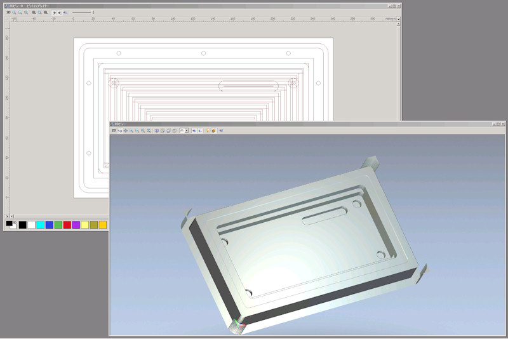The height and width of the screenshot is (339, 508).
Task: Click the first zoom icon in 2D toolbar
Action: [x=15, y=12]
